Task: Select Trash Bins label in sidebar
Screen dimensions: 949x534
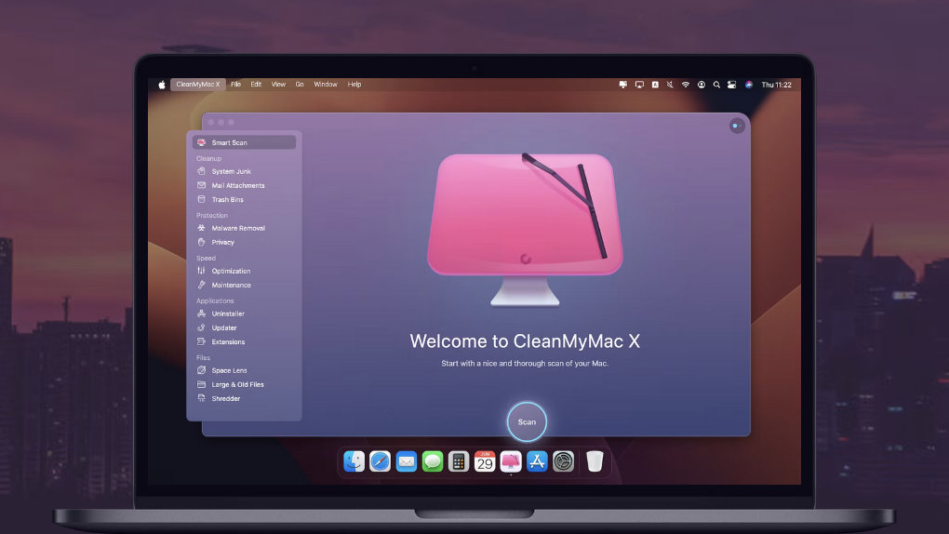Action: [228, 199]
